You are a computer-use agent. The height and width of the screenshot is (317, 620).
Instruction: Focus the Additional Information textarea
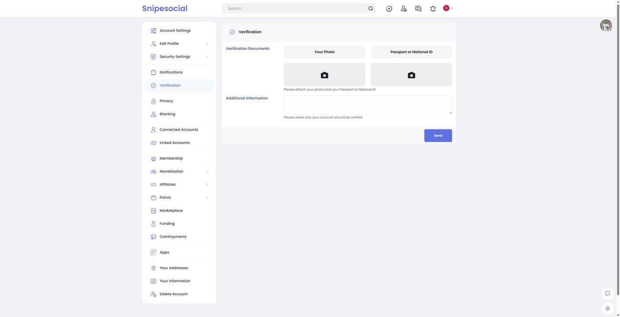pyautogui.click(x=368, y=105)
